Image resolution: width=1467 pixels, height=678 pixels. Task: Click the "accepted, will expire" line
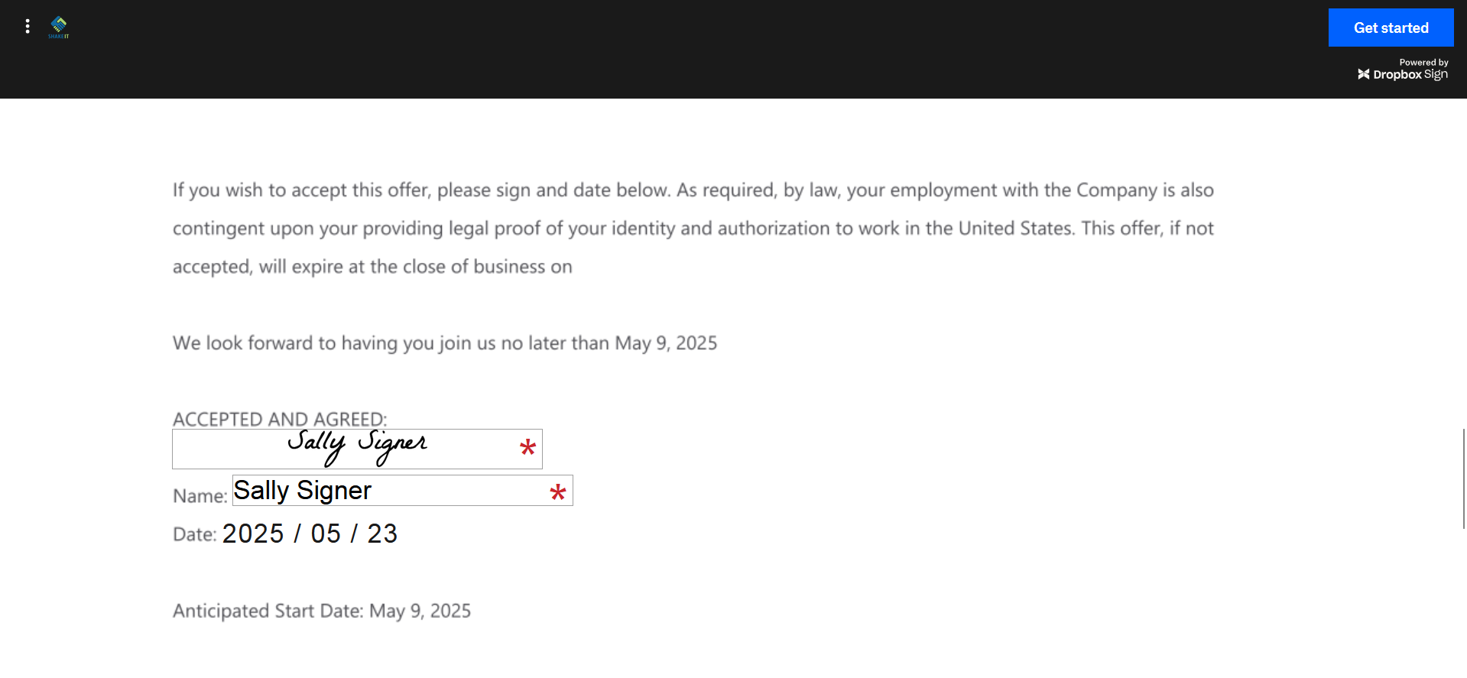(372, 267)
